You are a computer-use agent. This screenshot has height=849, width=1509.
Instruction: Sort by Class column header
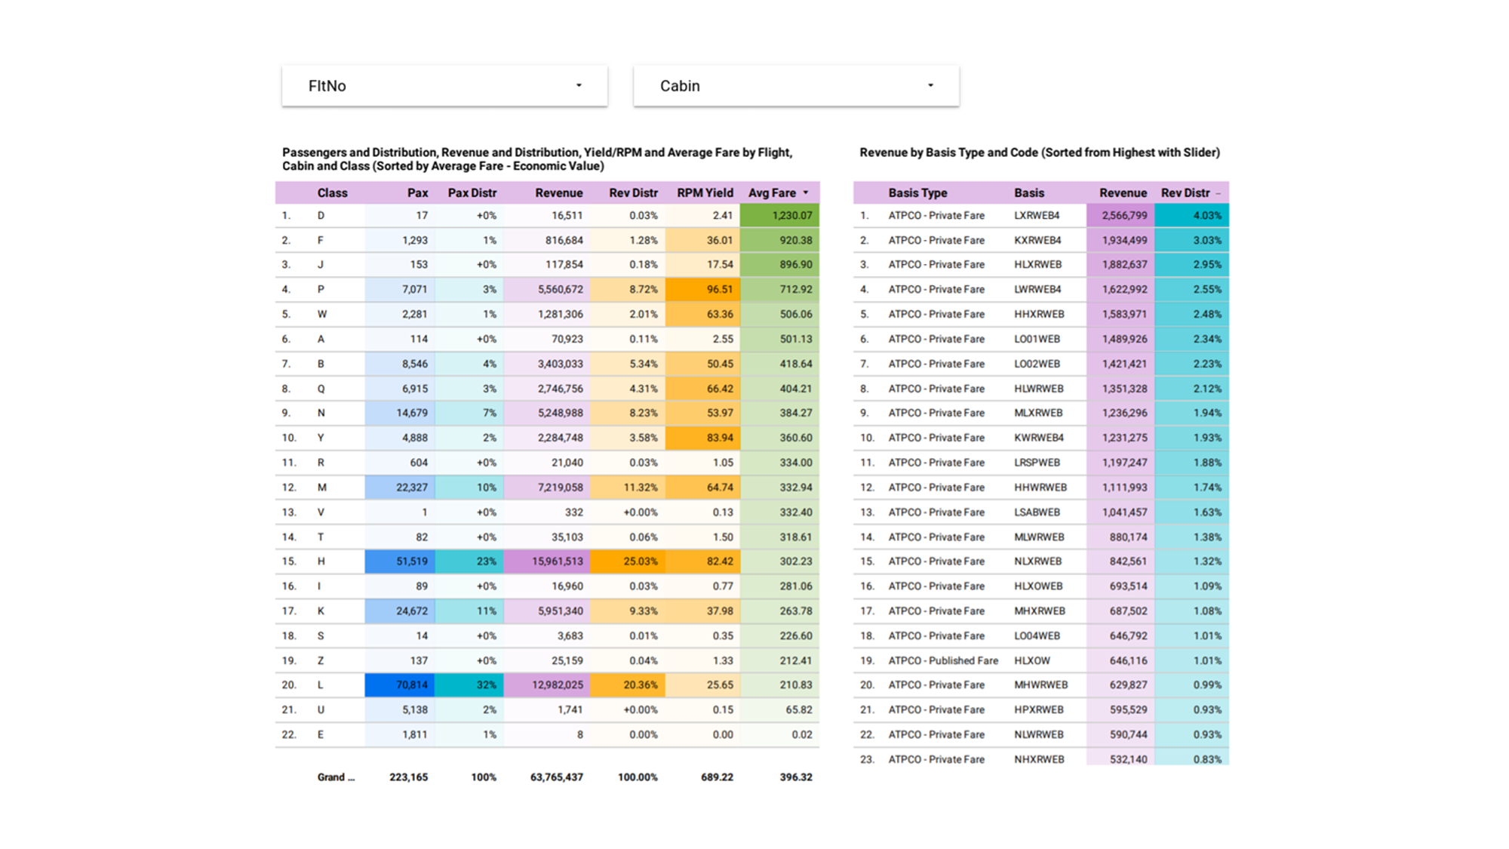pyautogui.click(x=332, y=193)
